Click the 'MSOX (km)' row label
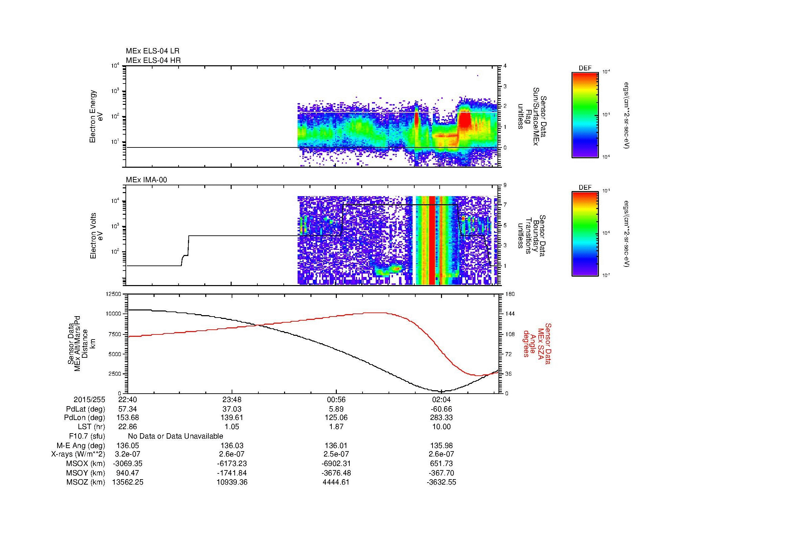Viewport: 791px width, 559px height. tap(86, 464)
